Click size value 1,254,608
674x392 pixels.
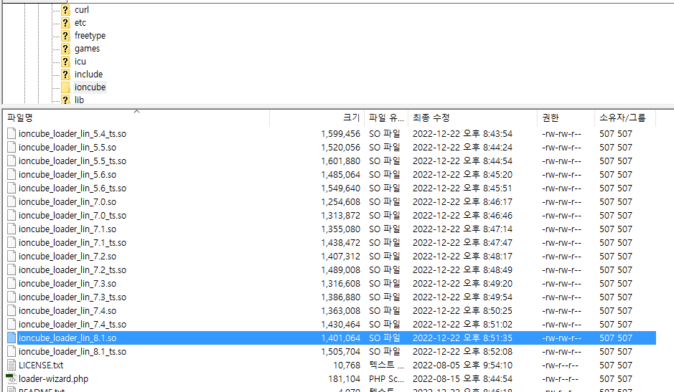pos(340,202)
